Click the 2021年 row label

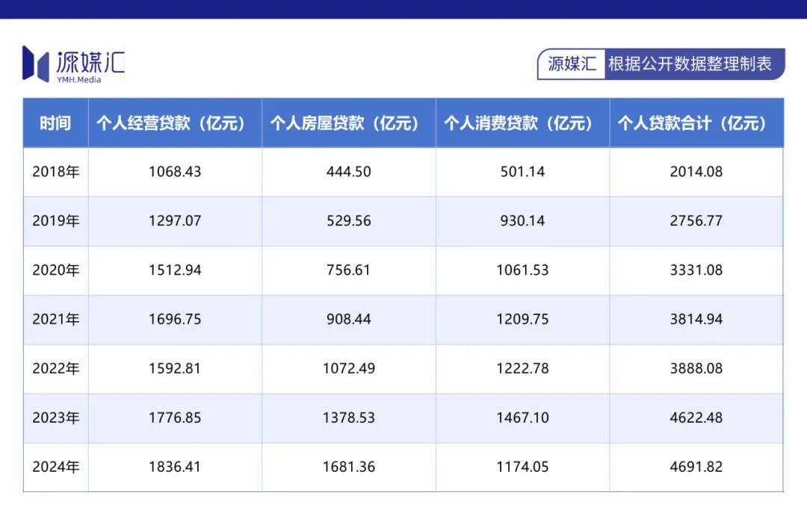pyautogui.click(x=55, y=320)
